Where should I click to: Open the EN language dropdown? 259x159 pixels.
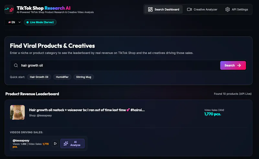(x=13, y=22)
